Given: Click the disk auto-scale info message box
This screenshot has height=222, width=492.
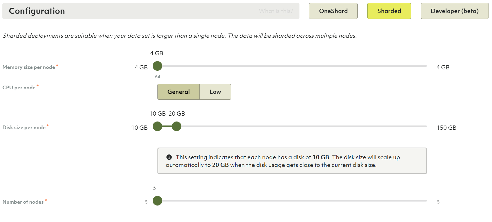Looking at the screenshot, I should coord(292,161).
